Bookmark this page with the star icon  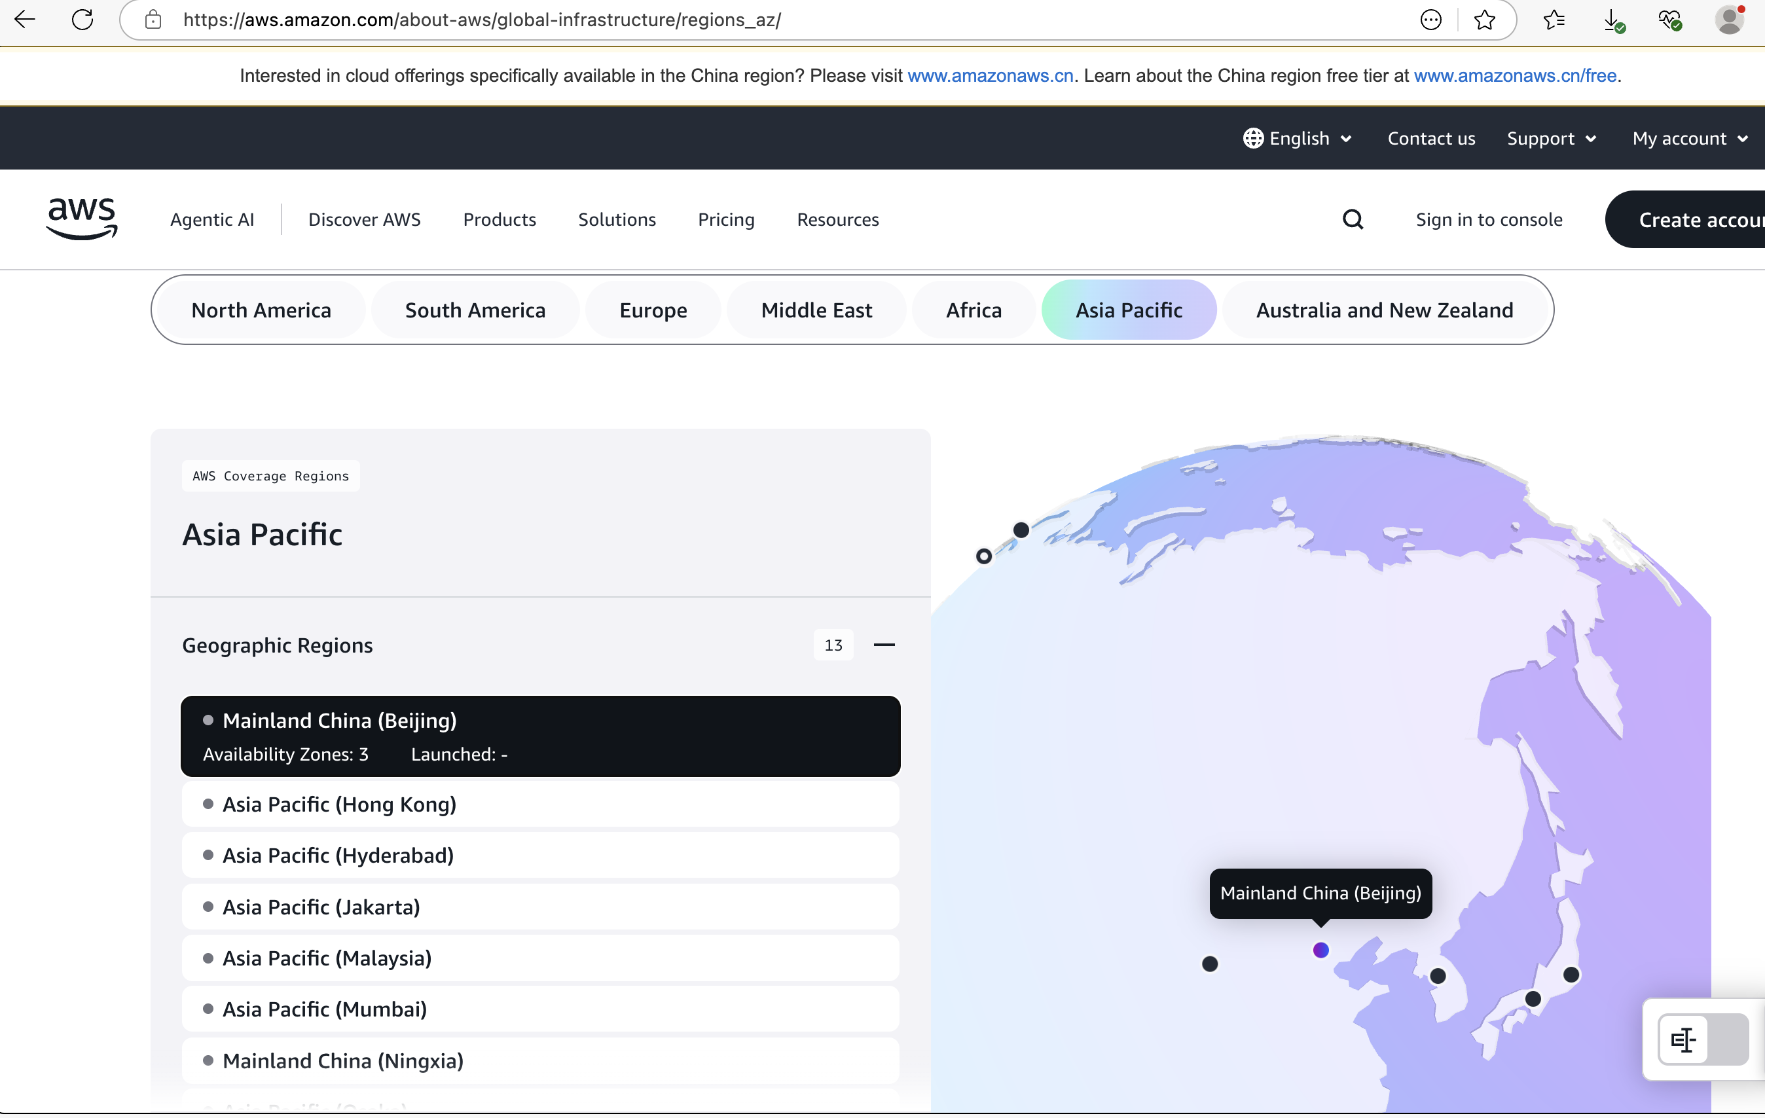[x=1484, y=20]
